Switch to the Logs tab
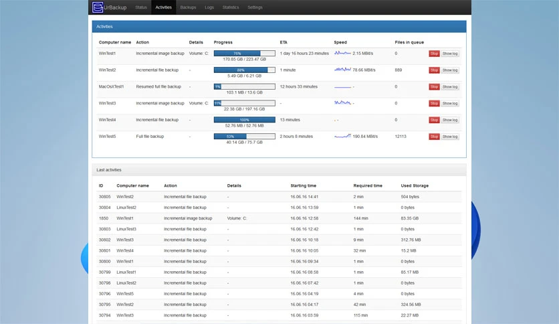Viewport: 559px width, 324px height. [x=209, y=7]
